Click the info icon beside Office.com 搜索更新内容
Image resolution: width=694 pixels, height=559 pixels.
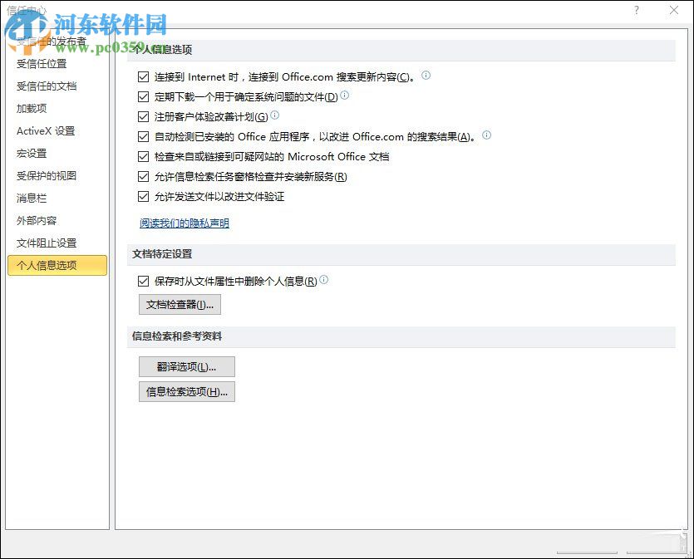(x=425, y=76)
